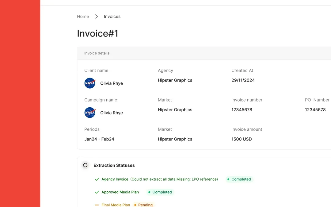
Task: Click the Extraction Statuses heading
Action: [114, 165]
